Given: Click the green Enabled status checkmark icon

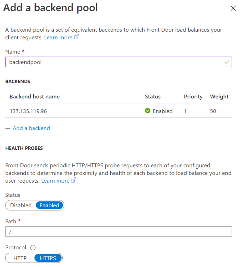Looking at the screenshot, I should click(148, 111).
